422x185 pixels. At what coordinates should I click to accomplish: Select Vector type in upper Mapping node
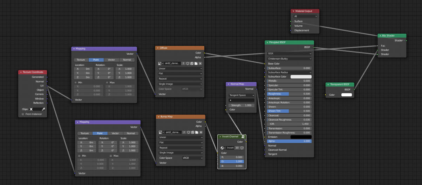tap(111, 60)
